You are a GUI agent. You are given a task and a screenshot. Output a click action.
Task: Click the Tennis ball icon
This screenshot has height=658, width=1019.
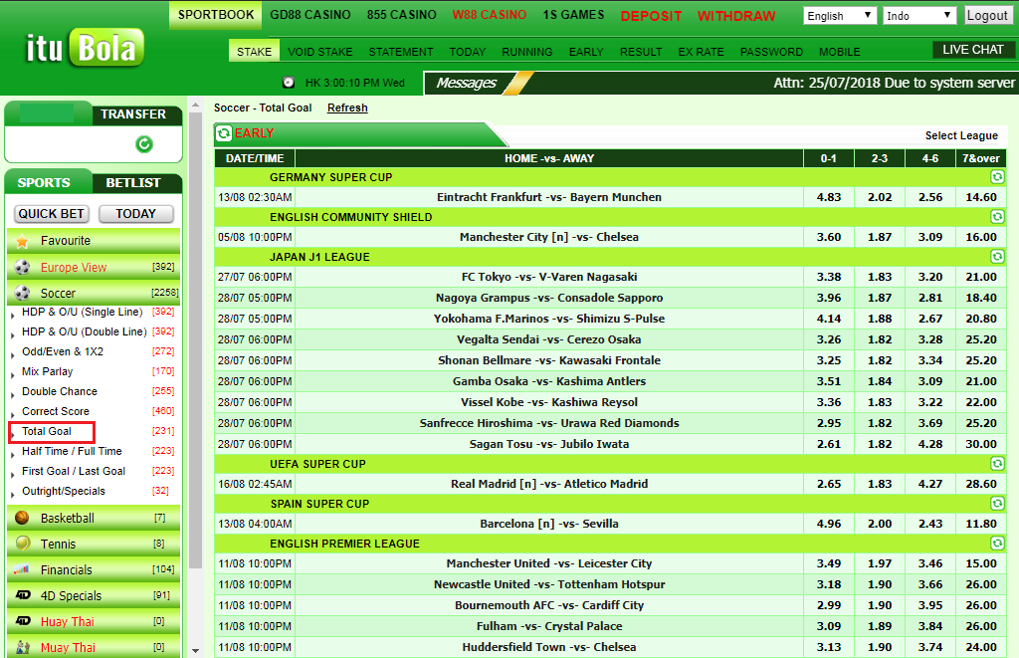point(22,543)
